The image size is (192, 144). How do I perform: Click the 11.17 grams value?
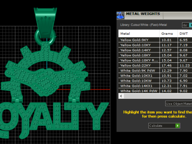(x=166, y=45)
